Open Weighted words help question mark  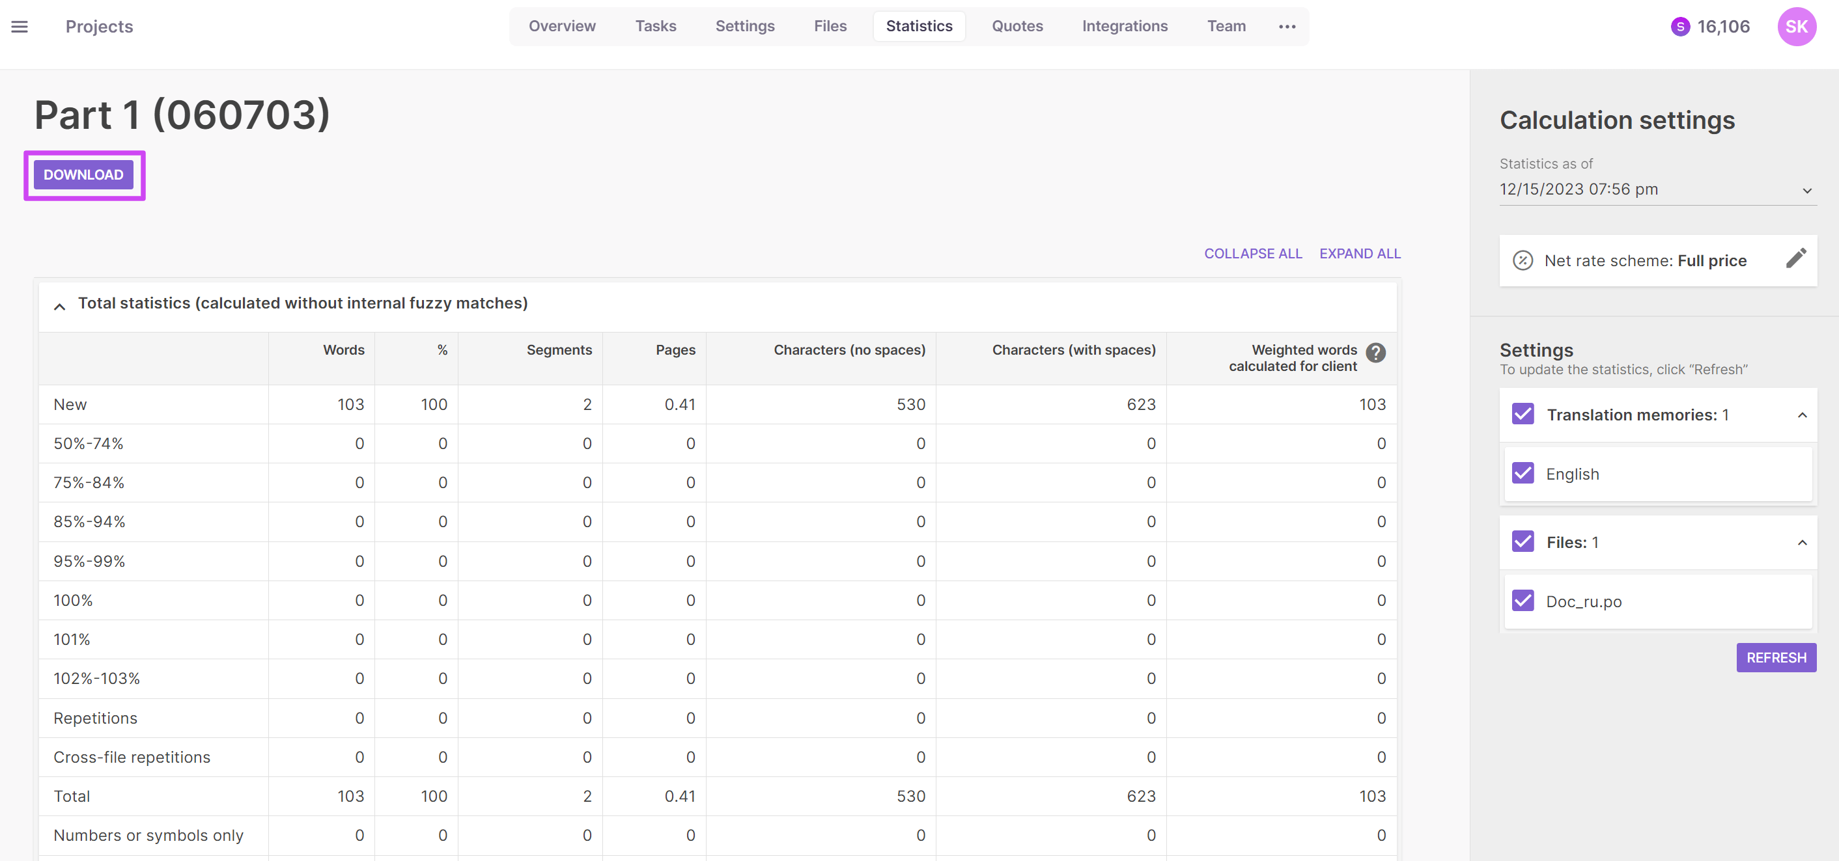point(1375,352)
